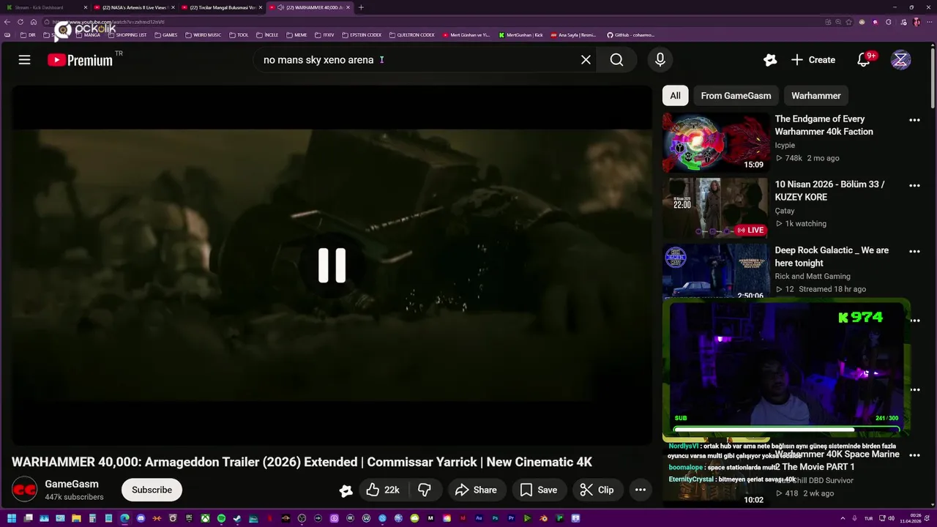Create a Clip of the video
Viewport: 937px width, 527px height.
click(x=597, y=490)
